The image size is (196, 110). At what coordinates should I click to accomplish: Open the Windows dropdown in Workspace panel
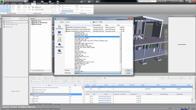coord(77,8)
